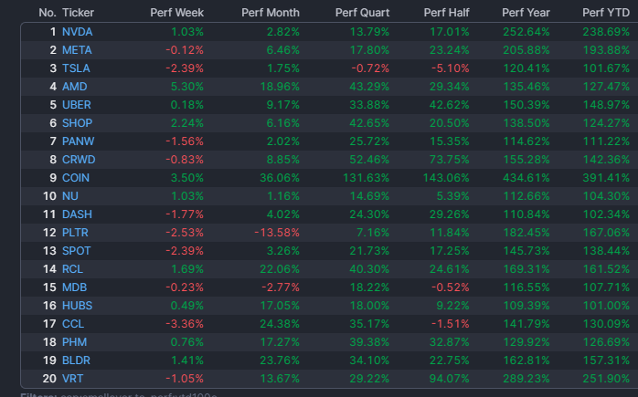638x397 pixels.
Task: Sort by Perf Month column header
Action: [x=271, y=13]
